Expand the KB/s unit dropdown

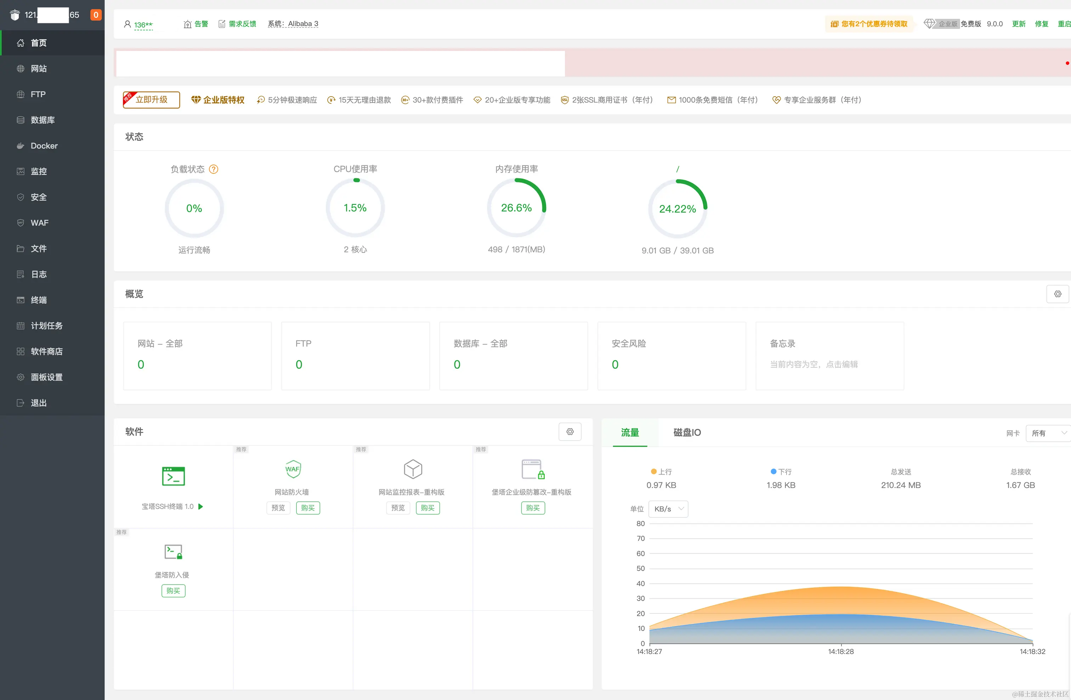[668, 509]
